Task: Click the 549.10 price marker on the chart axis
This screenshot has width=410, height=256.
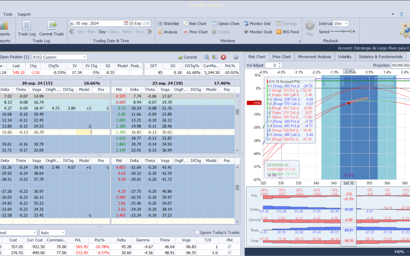Action: click(348, 184)
